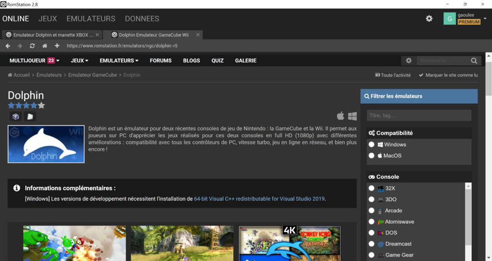Rate Dolphin with the fifth star
This screenshot has width=492, height=261.
pyautogui.click(x=41, y=106)
